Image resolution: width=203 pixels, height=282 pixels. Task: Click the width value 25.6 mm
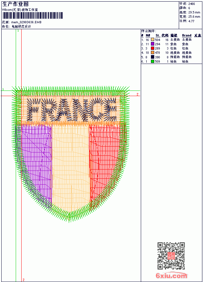coord(194,17)
